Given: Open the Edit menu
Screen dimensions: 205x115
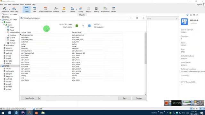Looking at the screenshot, I should (5, 4).
